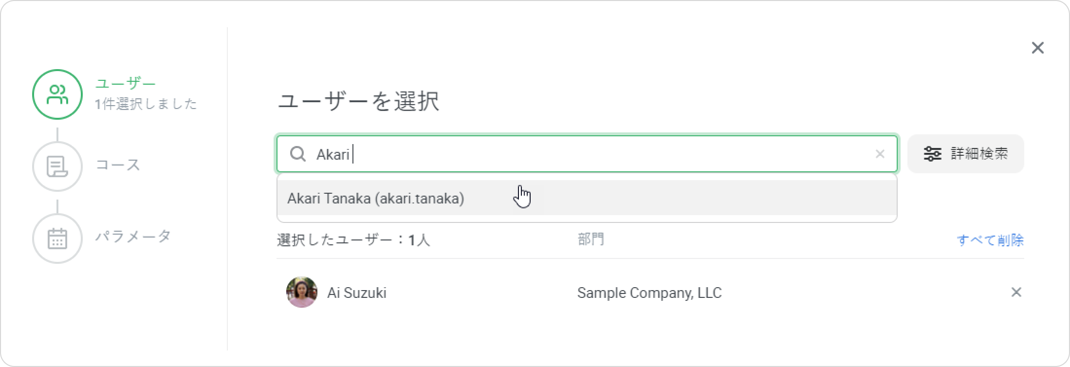Image resolution: width=1070 pixels, height=367 pixels.
Task: Clear the Akari search text
Action: [880, 154]
